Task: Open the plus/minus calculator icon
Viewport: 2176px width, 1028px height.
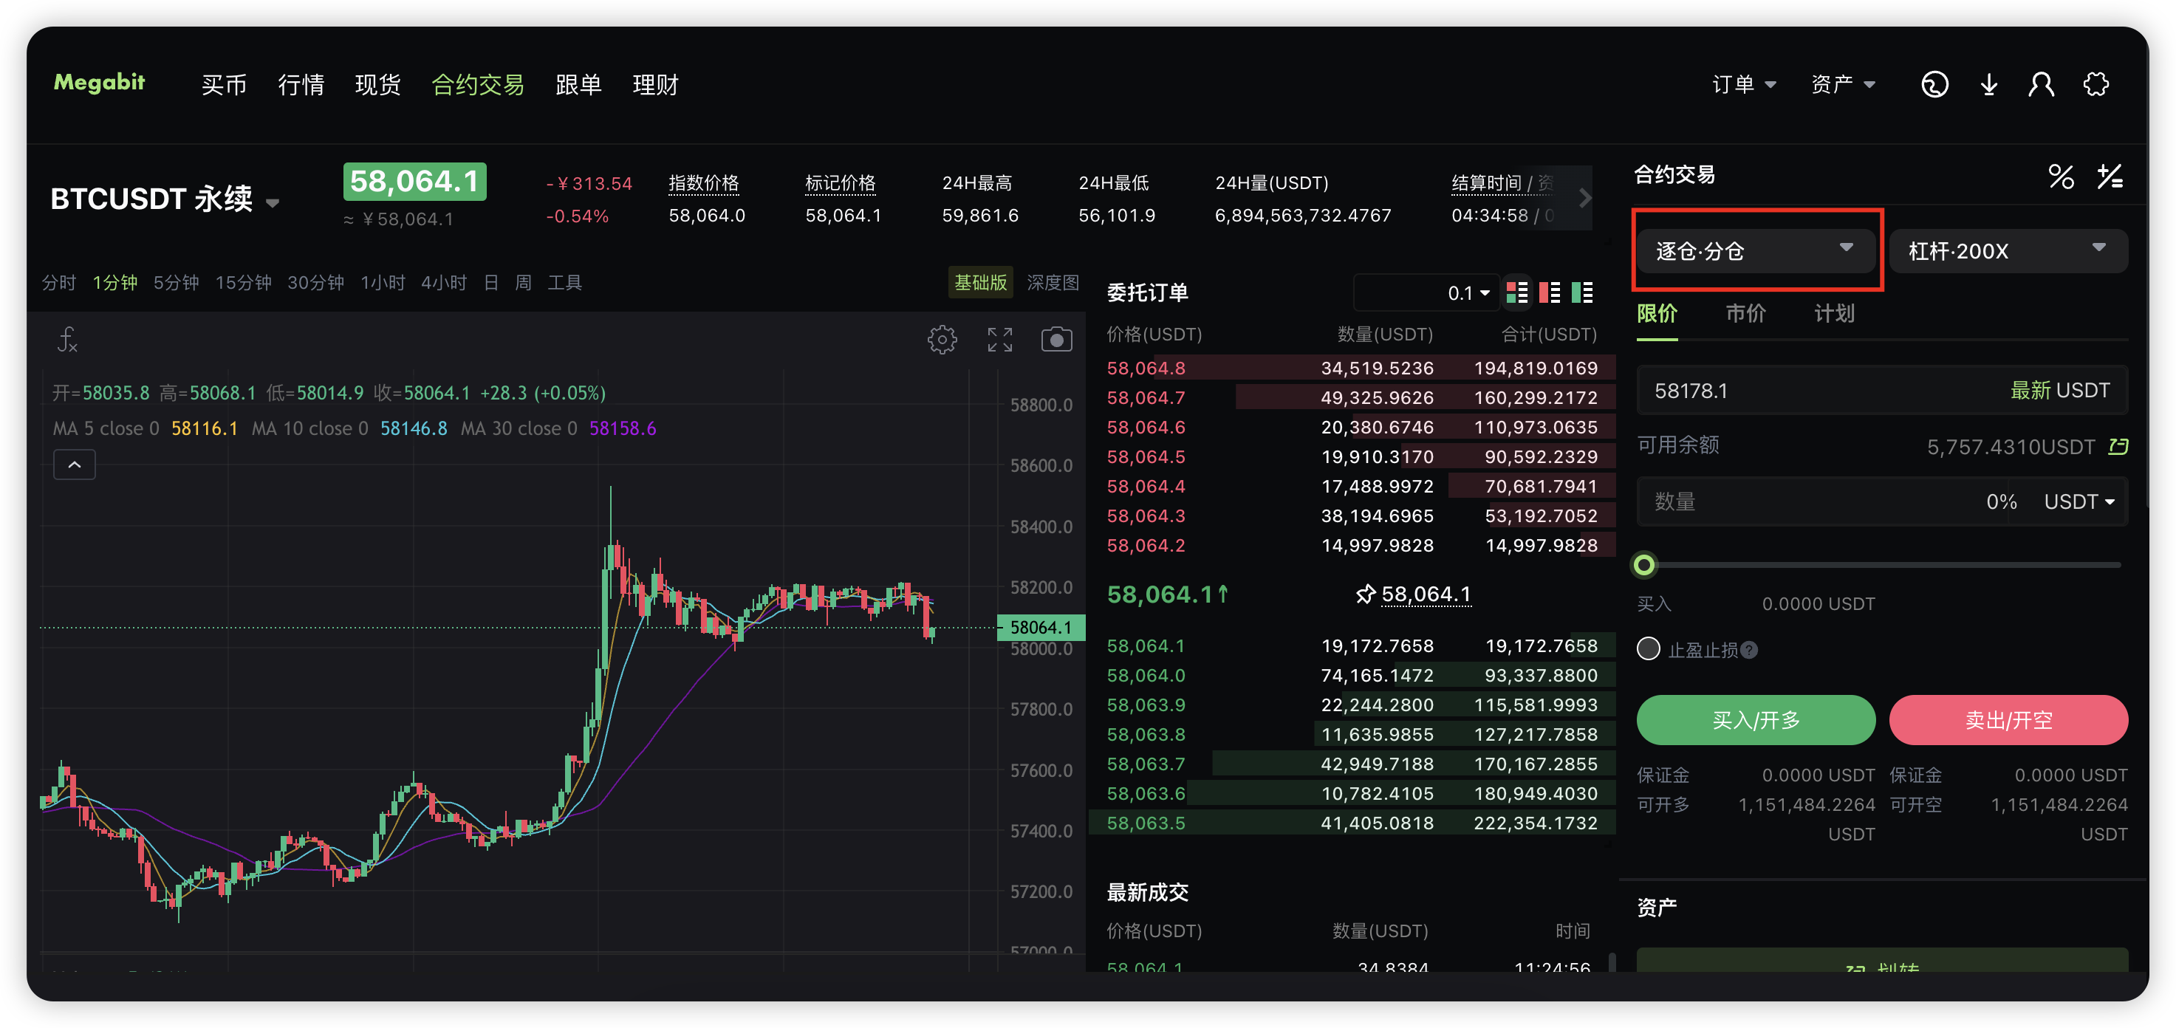Action: click(2110, 177)
